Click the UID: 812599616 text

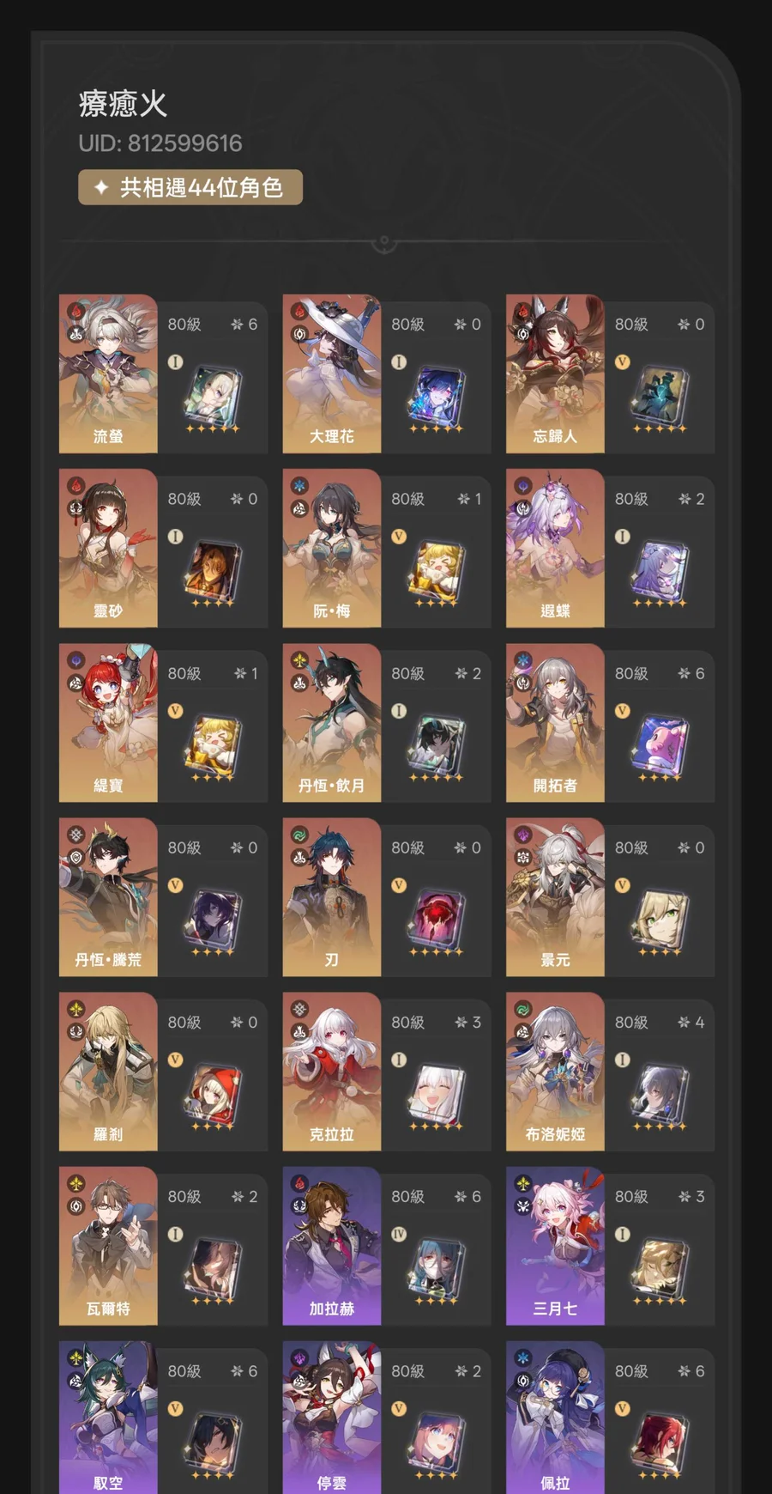[x=160, y=143]
